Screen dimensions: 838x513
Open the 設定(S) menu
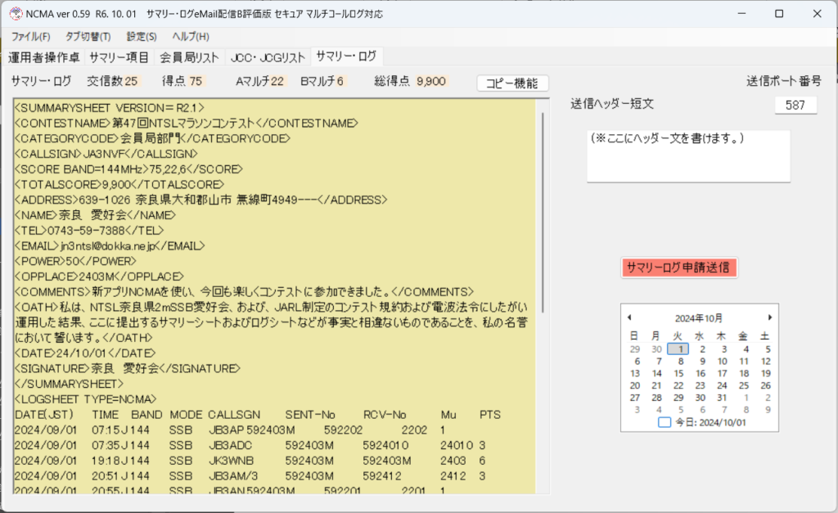142,37
